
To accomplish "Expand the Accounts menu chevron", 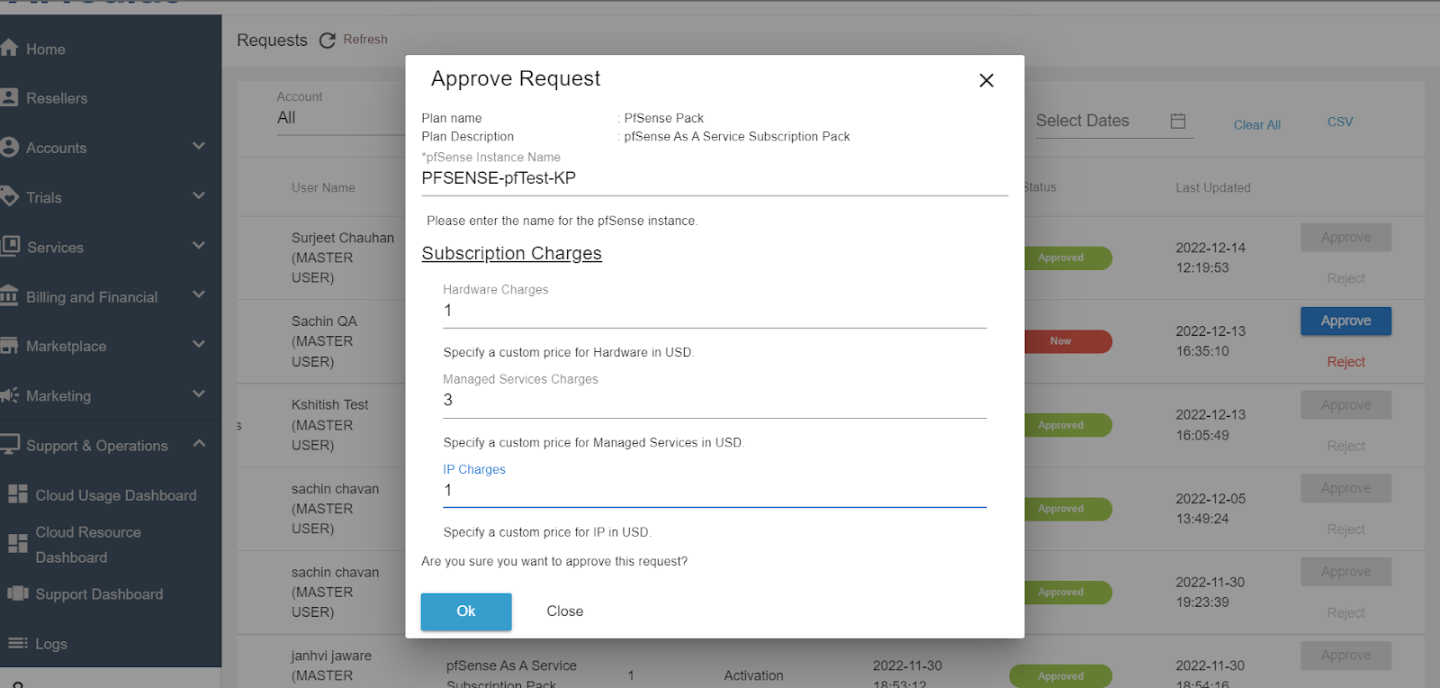I will coord(199,146).
